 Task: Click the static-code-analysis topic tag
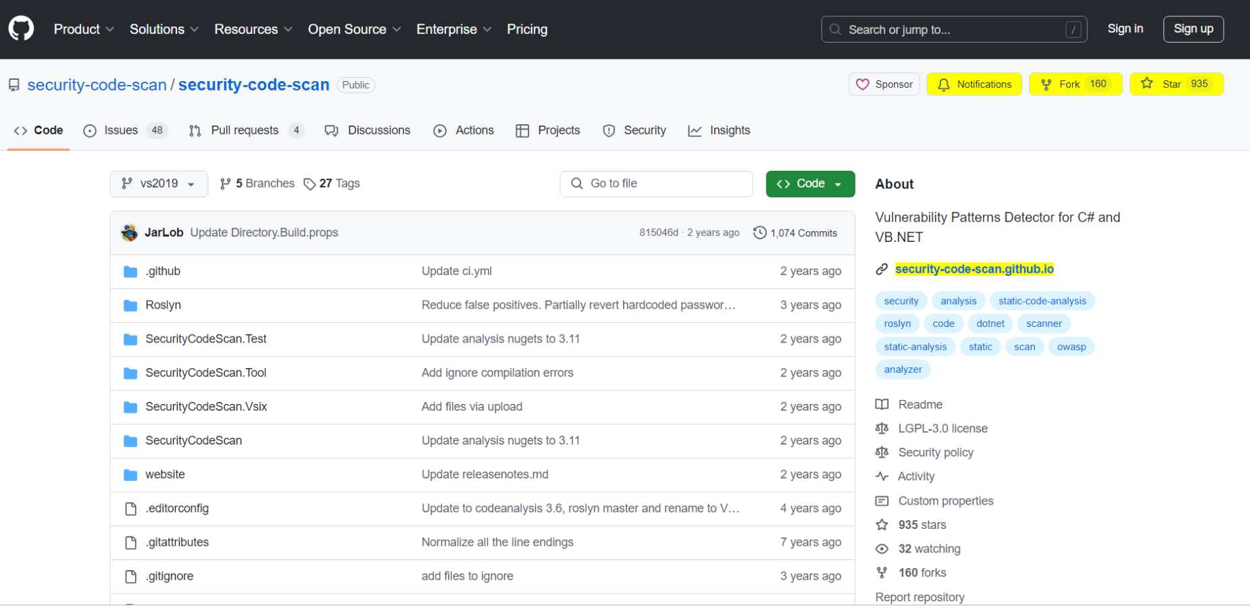[1042, 301]
